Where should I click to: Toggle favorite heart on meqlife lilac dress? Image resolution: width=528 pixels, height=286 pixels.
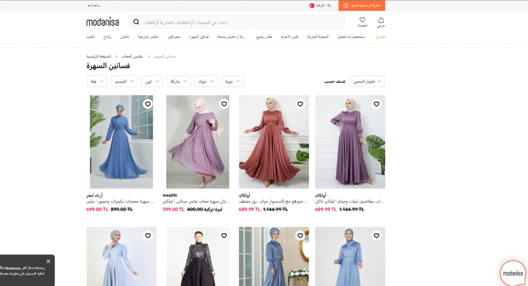[x=224, y=104]
